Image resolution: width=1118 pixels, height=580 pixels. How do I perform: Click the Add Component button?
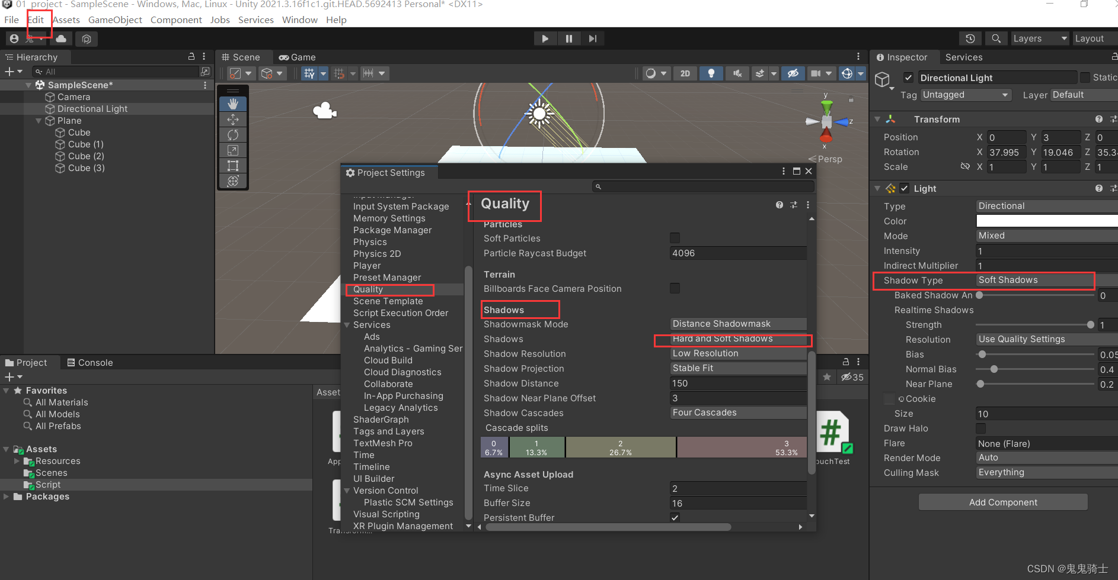[1002, 502]
